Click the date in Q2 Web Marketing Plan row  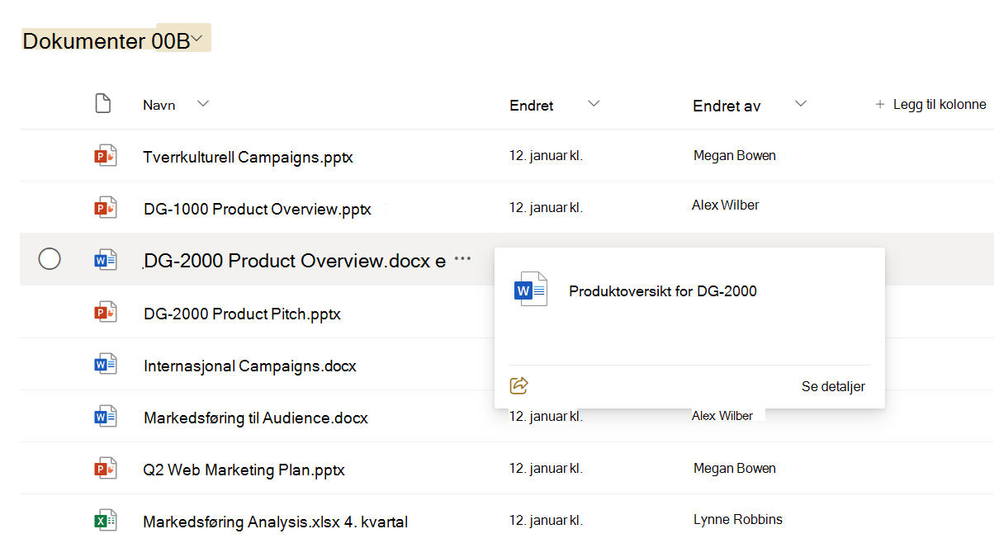click(x=546, y=468)
